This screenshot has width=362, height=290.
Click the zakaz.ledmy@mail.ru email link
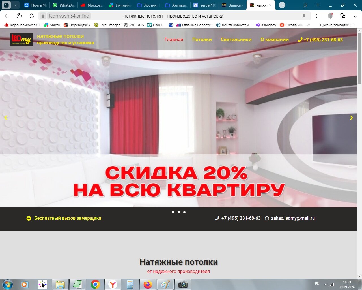click(x=290, y=218)
